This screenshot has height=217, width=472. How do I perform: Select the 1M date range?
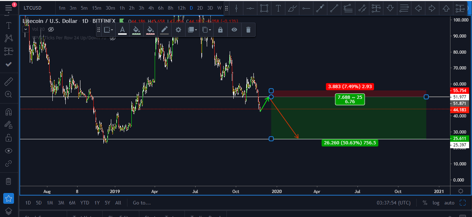click(x=50, y=203)
